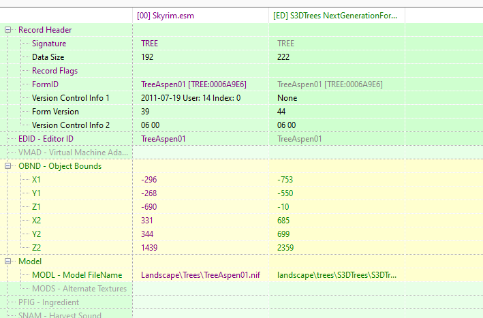Select the OBND - Object Bounds label
This screenshot has width=483, height=318.
pos(60,166)
